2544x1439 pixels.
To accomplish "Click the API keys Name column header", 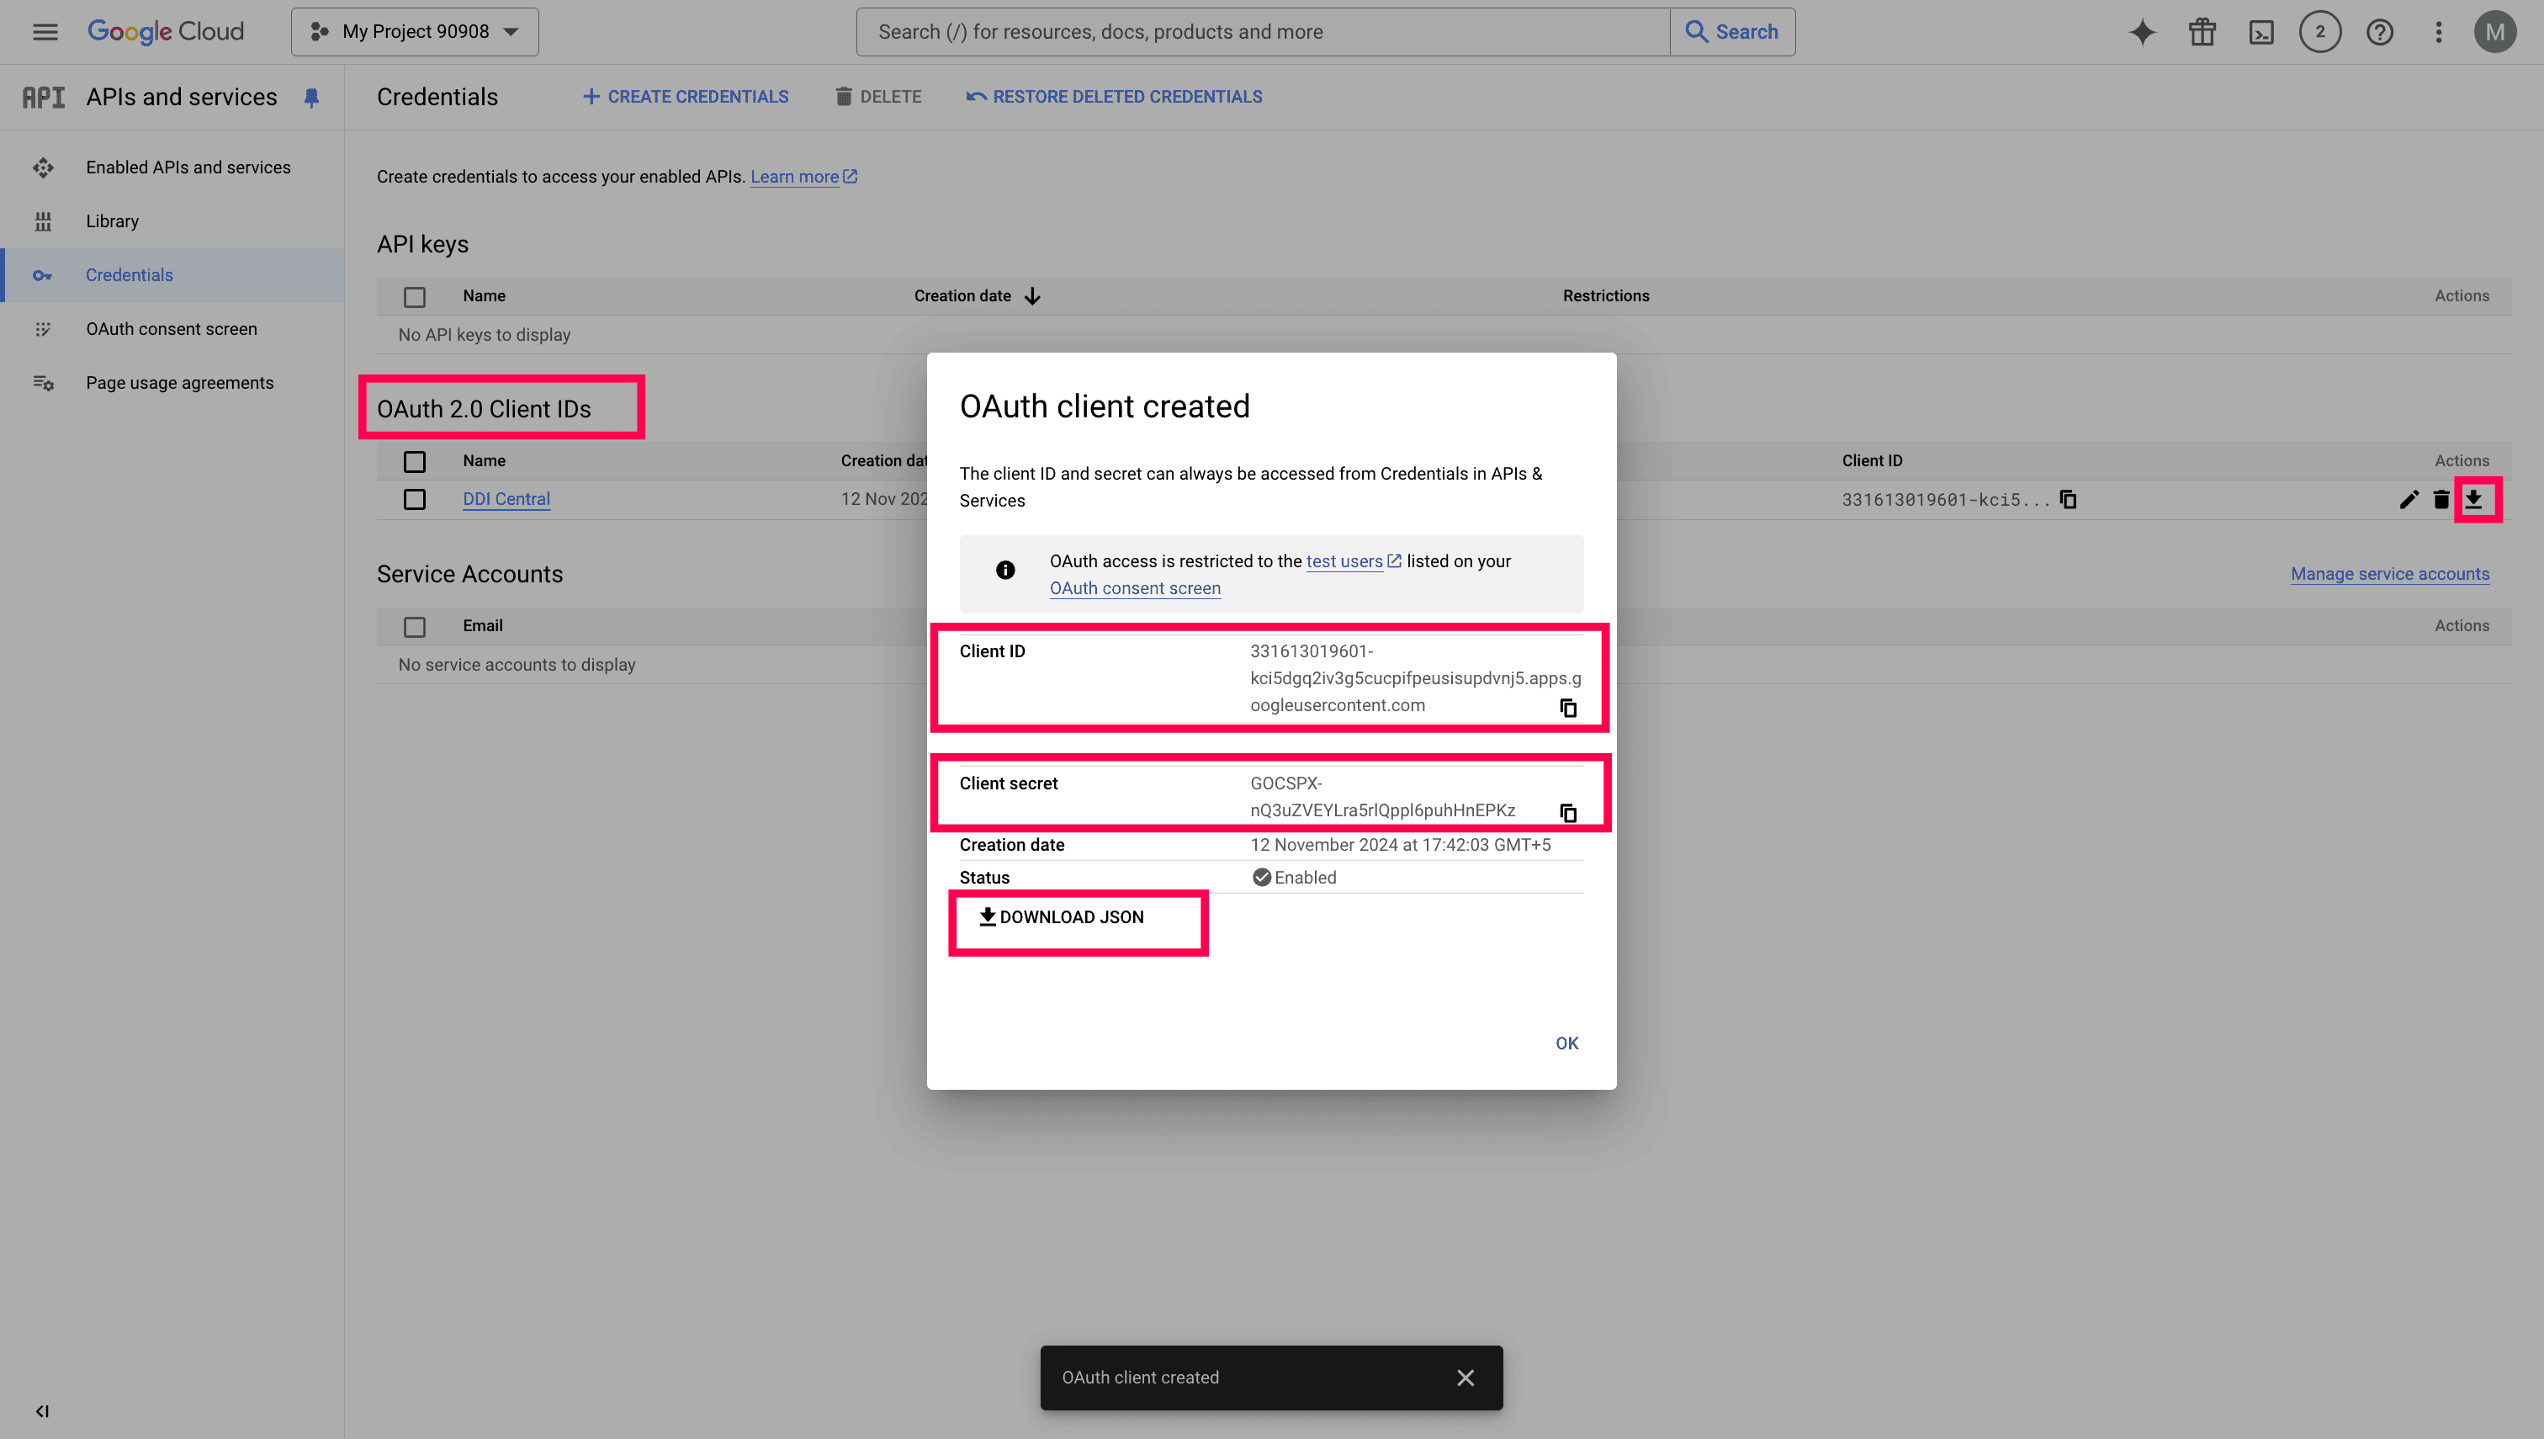I will 484,296.
